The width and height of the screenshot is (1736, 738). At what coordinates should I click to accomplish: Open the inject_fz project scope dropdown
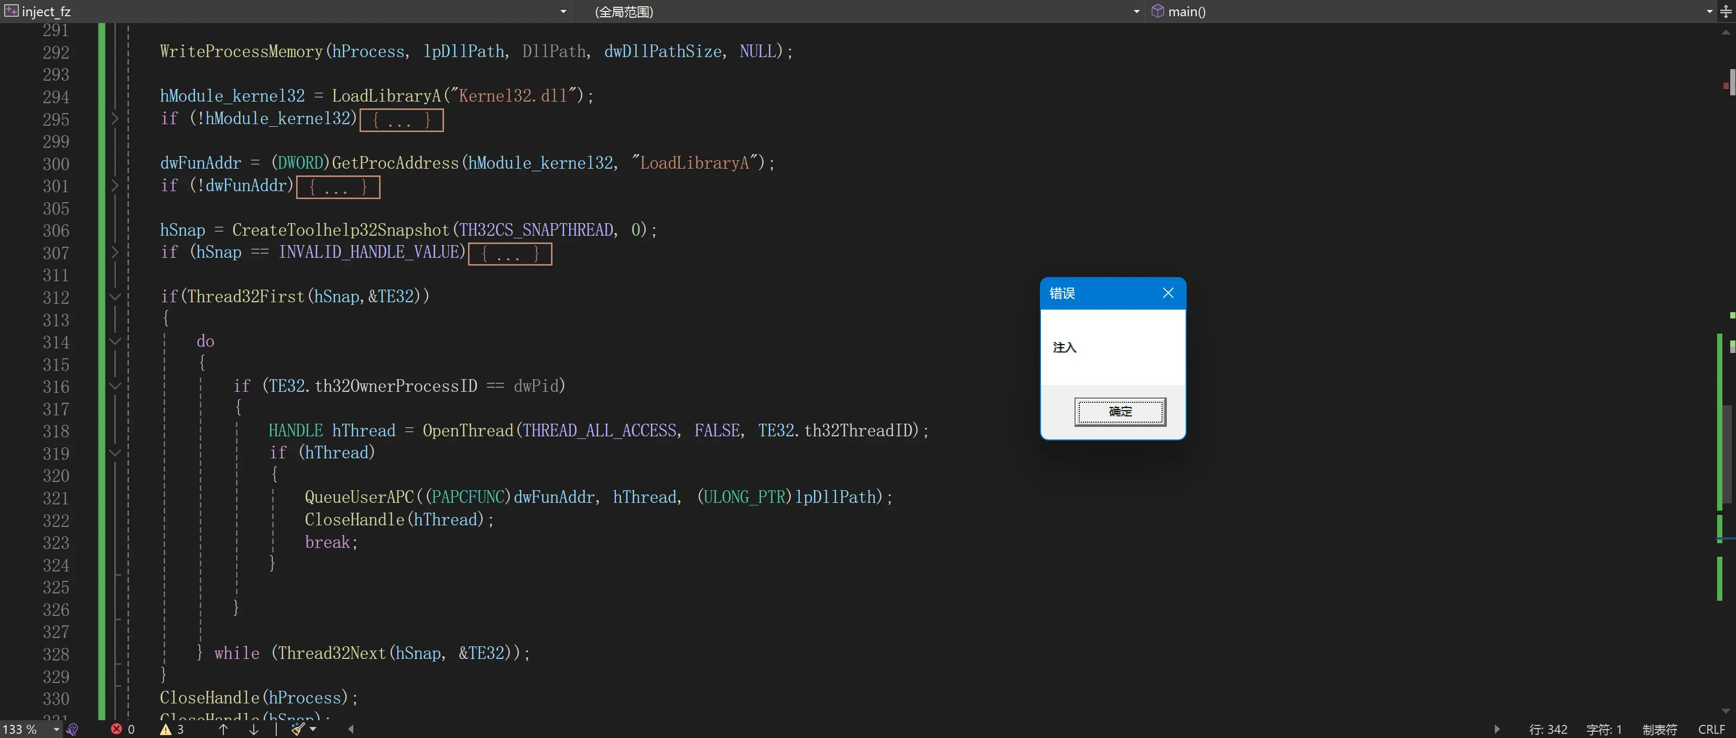563,12
